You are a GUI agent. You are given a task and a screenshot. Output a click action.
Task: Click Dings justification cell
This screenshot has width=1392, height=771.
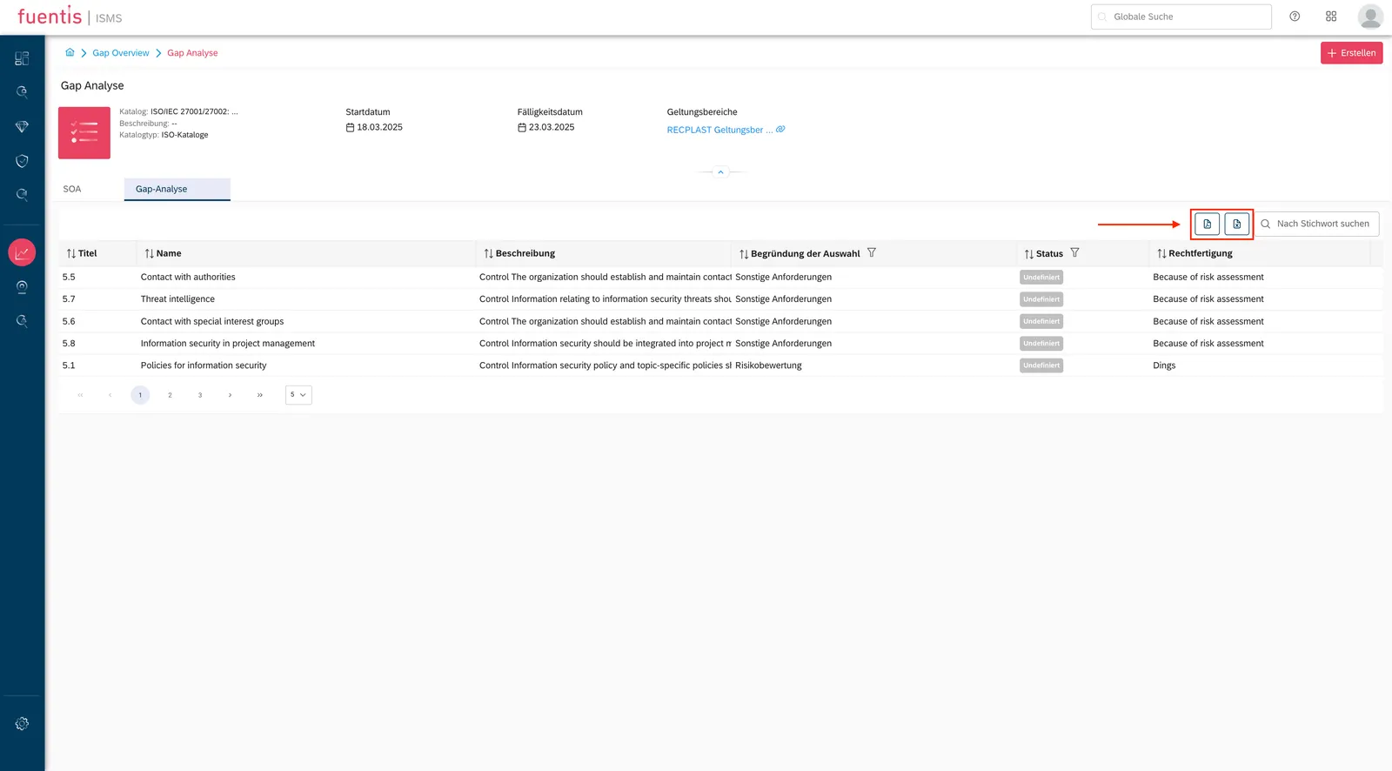[x=1164, y=365]
